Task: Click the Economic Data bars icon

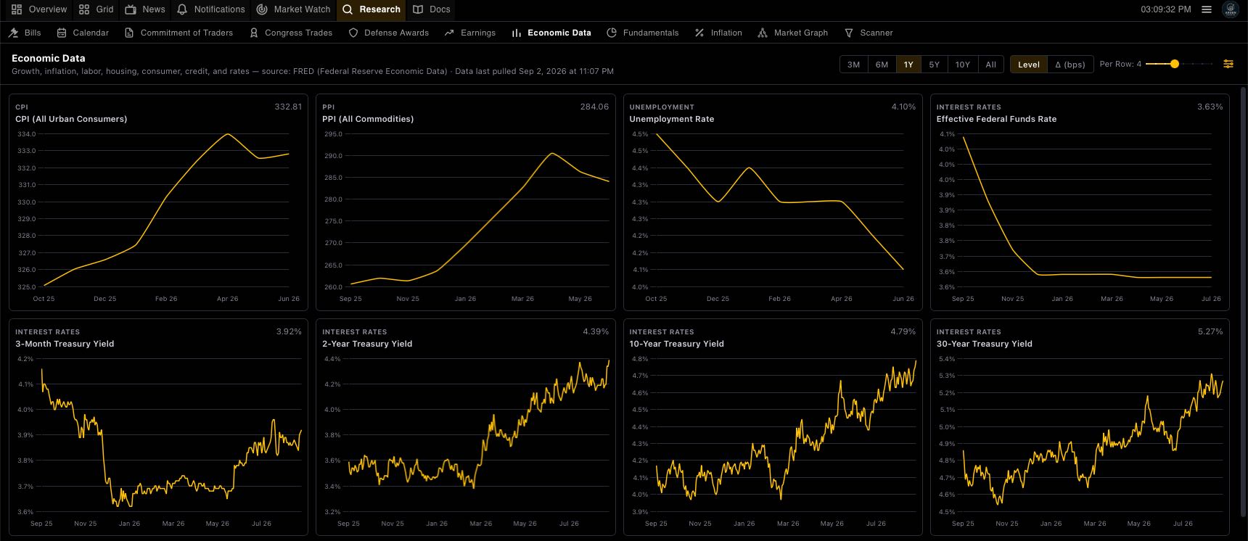Action: coord(517,33)
